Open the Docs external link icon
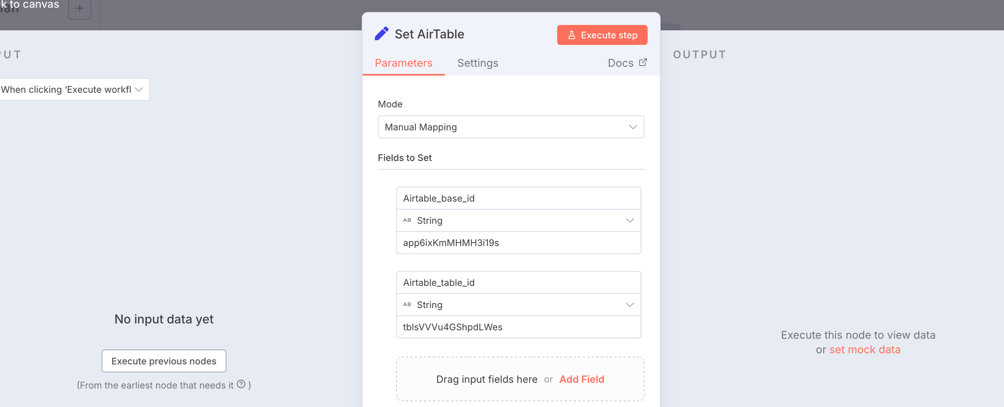The width and height of the screenshot is (1004, 407). 643,63
